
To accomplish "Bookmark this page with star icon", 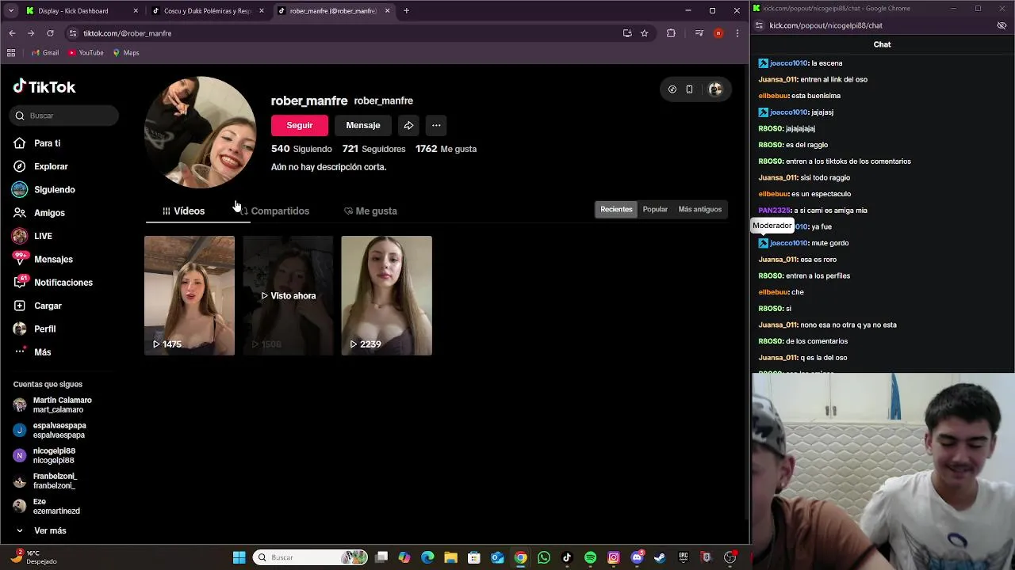I will point(645,33).
